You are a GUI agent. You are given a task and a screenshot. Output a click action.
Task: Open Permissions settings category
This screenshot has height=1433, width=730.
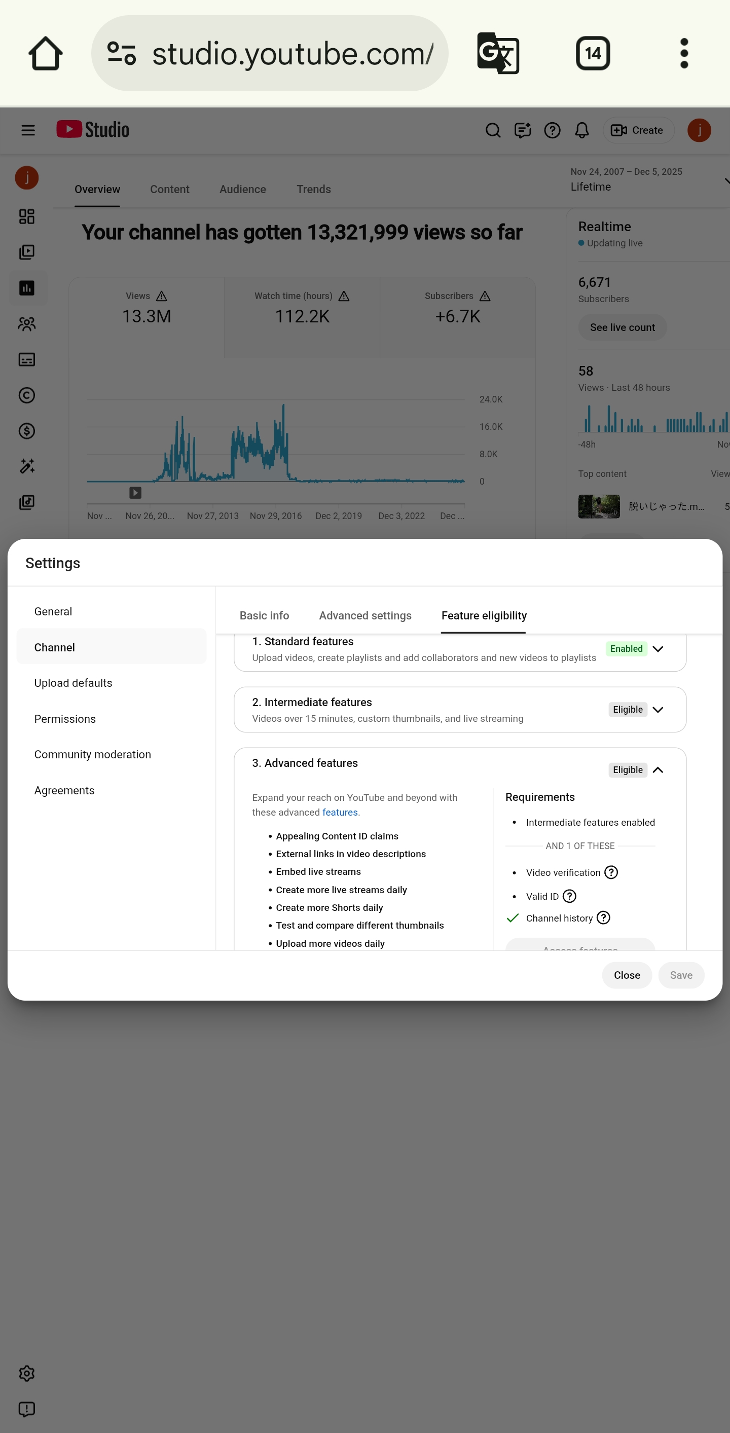coord(112,719)
